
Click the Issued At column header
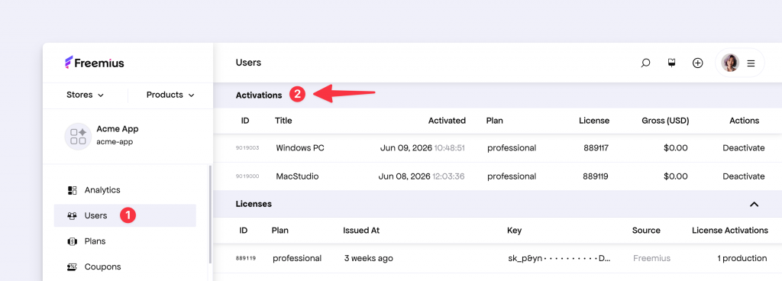[x=361, y=231]
